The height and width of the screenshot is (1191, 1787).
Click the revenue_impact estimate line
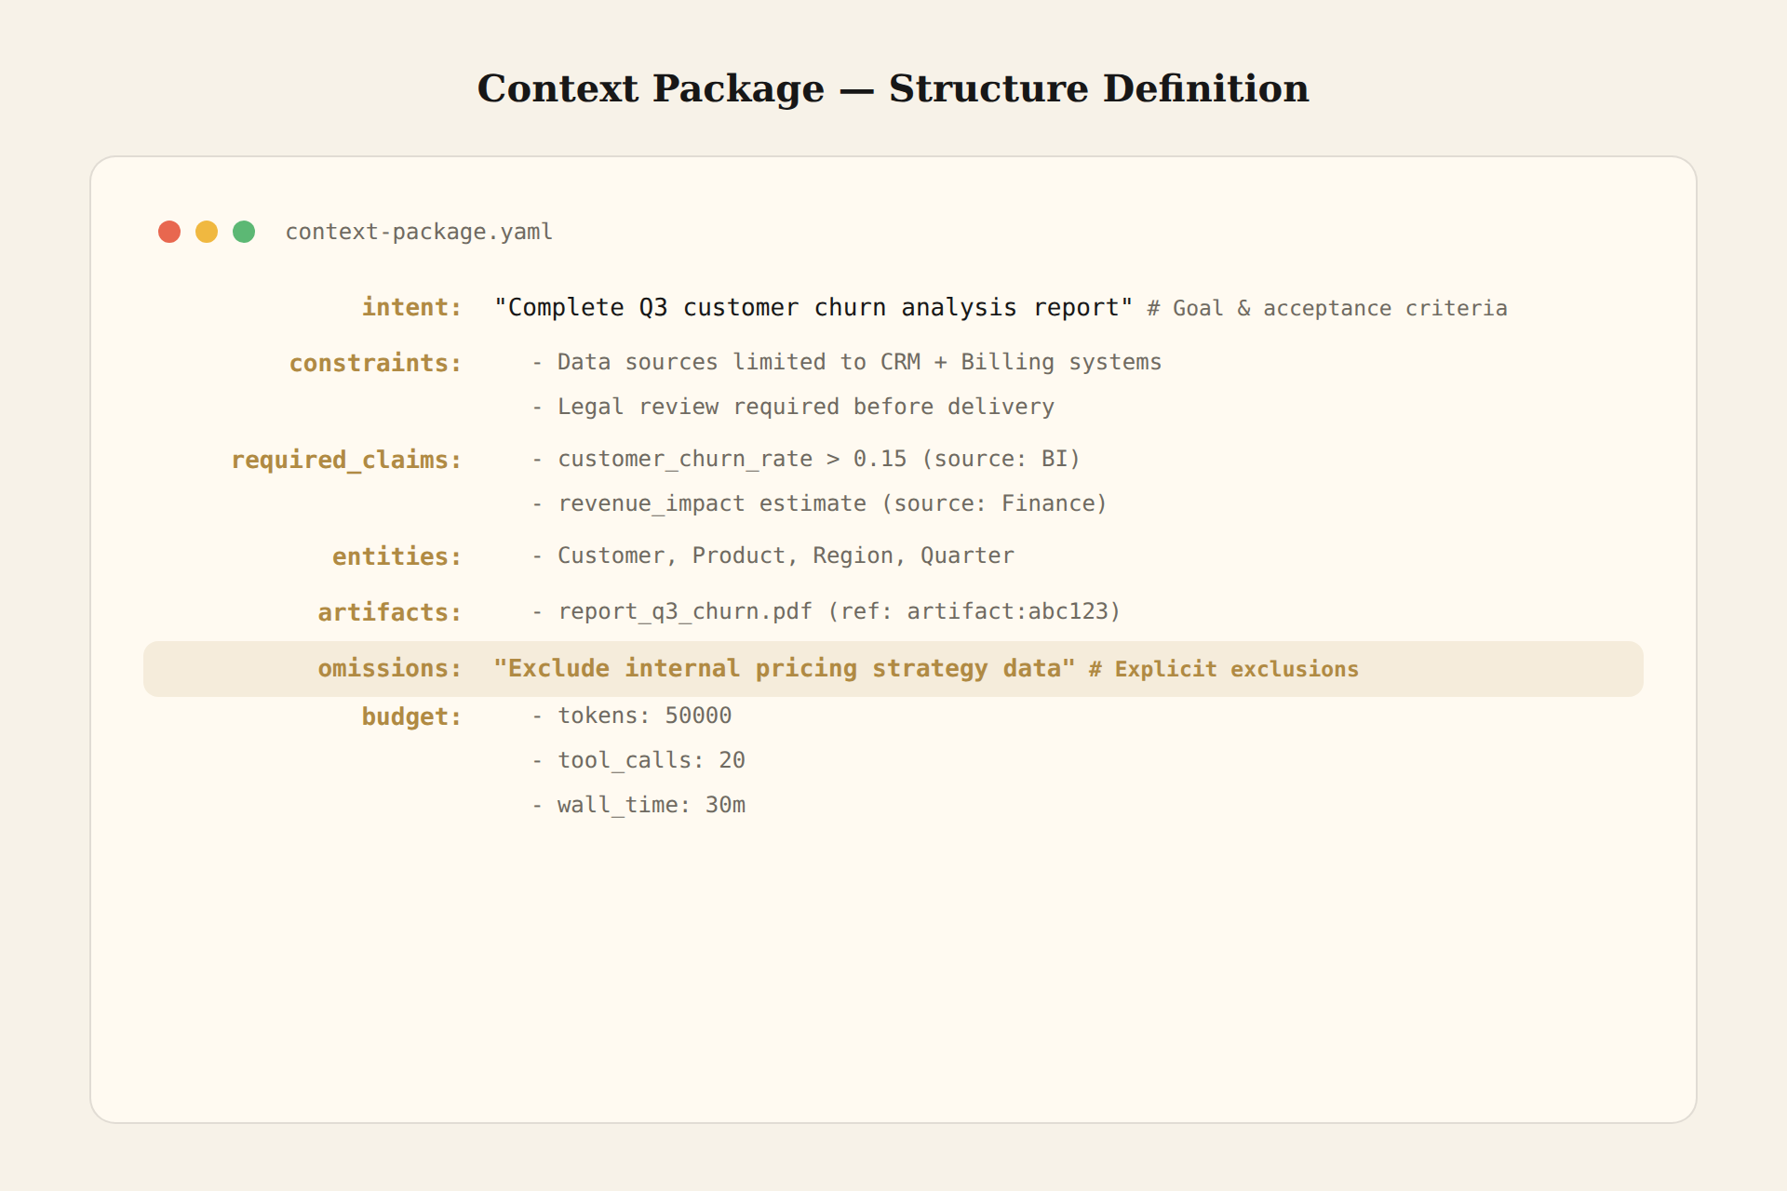[819, 503]
